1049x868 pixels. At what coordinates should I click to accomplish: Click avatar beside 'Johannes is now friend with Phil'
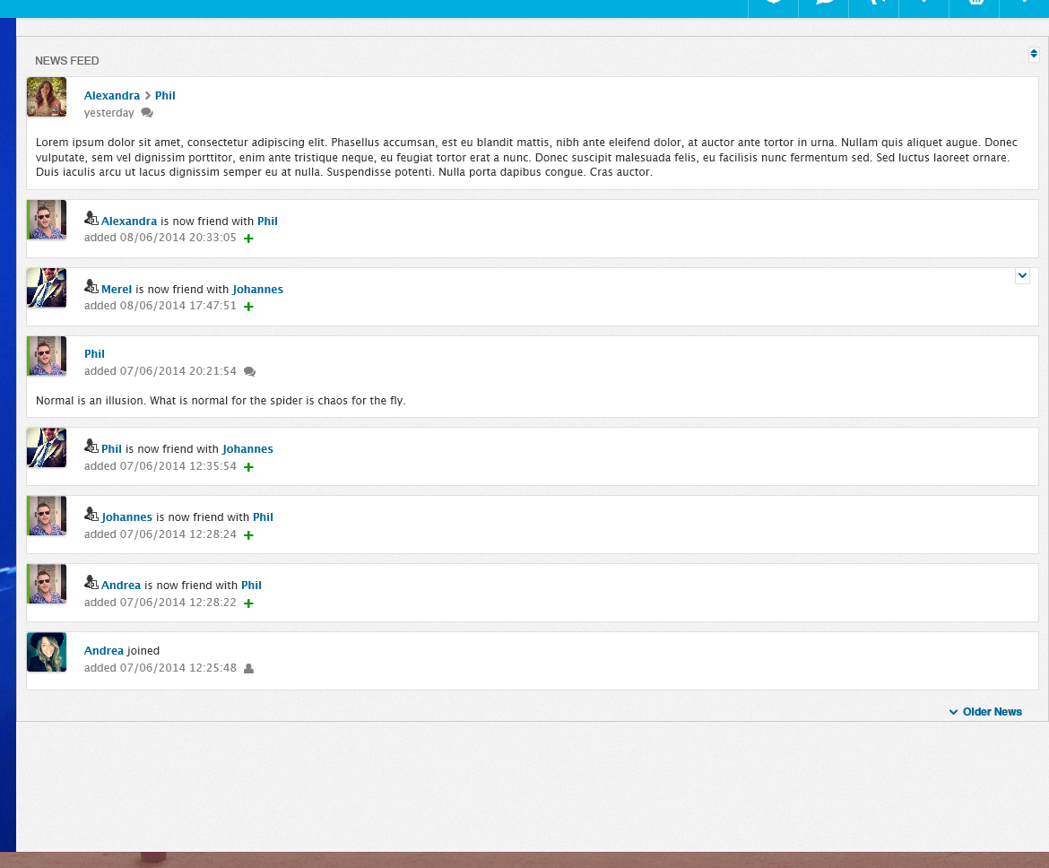(47, 516)
